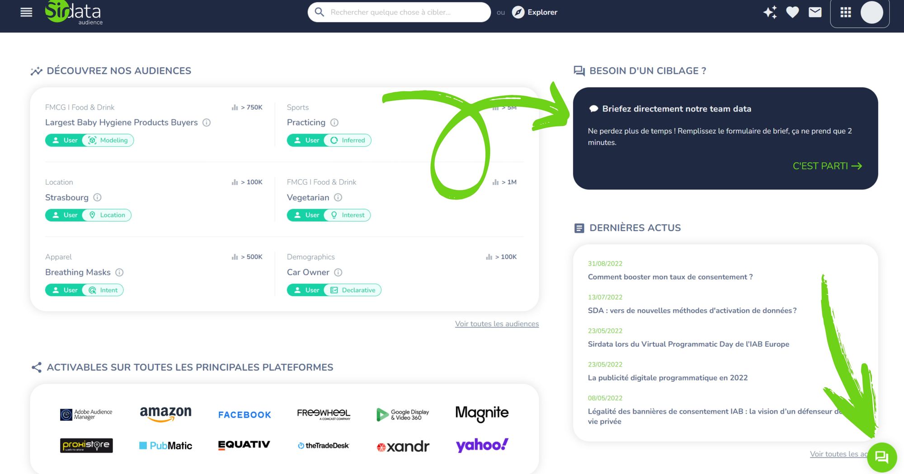Click the Interest tag under Vegetarian
Viewport: 904px width, 474px height.
(x=348, y=215)
